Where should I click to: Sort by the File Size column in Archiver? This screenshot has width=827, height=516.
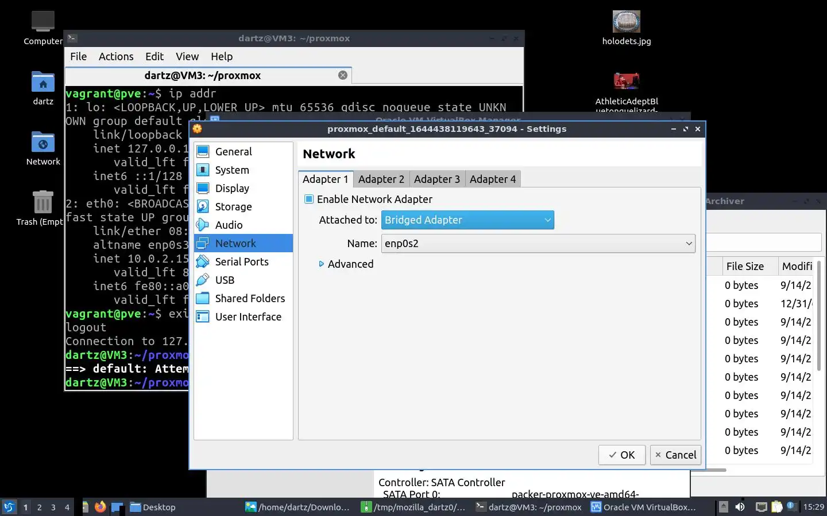(750, 266)
